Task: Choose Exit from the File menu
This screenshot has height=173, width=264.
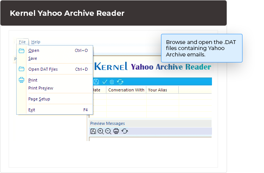Action: pos(55,110)
